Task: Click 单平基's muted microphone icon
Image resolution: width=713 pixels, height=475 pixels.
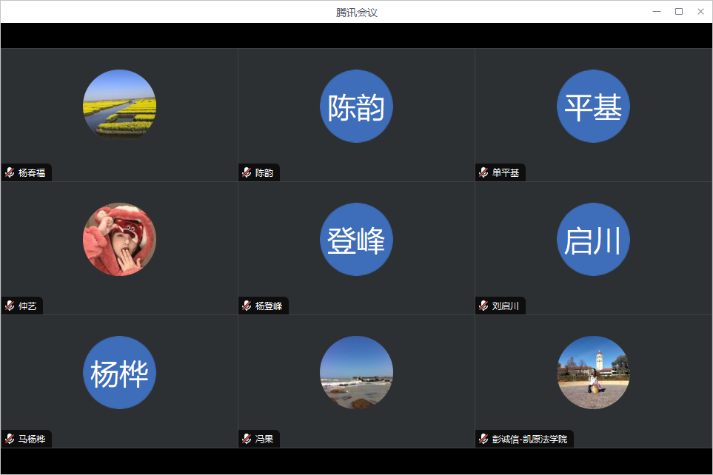Action: (x=483, y=172)
